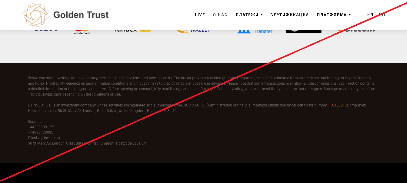Click the Golden Trust logo emblem
The width and height of the screenshot is (407, 183).
[x=35, y=15]
